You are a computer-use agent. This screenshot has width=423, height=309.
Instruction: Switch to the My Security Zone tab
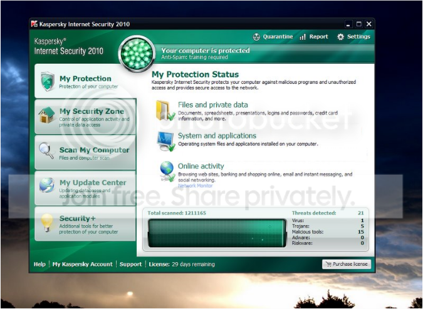click(85, 116)
